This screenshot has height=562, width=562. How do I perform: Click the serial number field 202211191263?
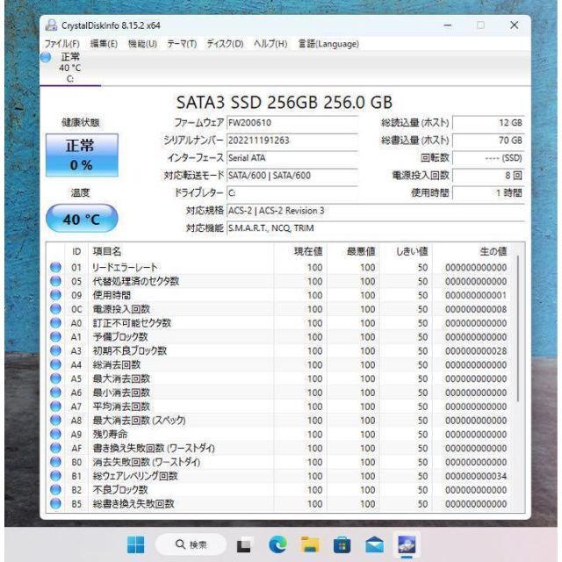[x=292, y=140]
